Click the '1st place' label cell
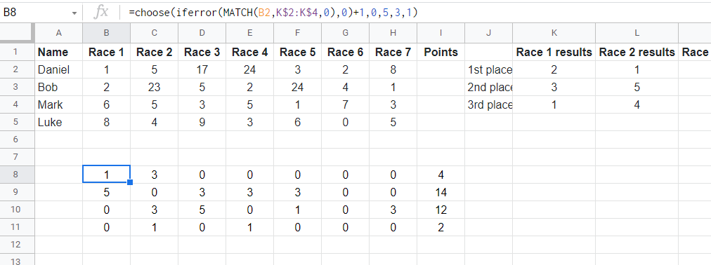 click(489, 69)
